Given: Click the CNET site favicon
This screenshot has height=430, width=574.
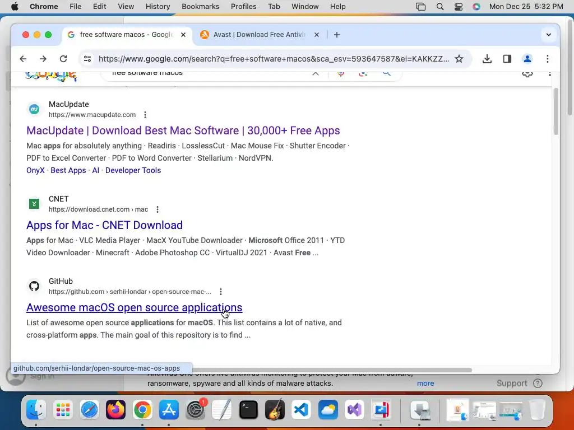Looking at the screenshot, I should click(x=34, y=204).
